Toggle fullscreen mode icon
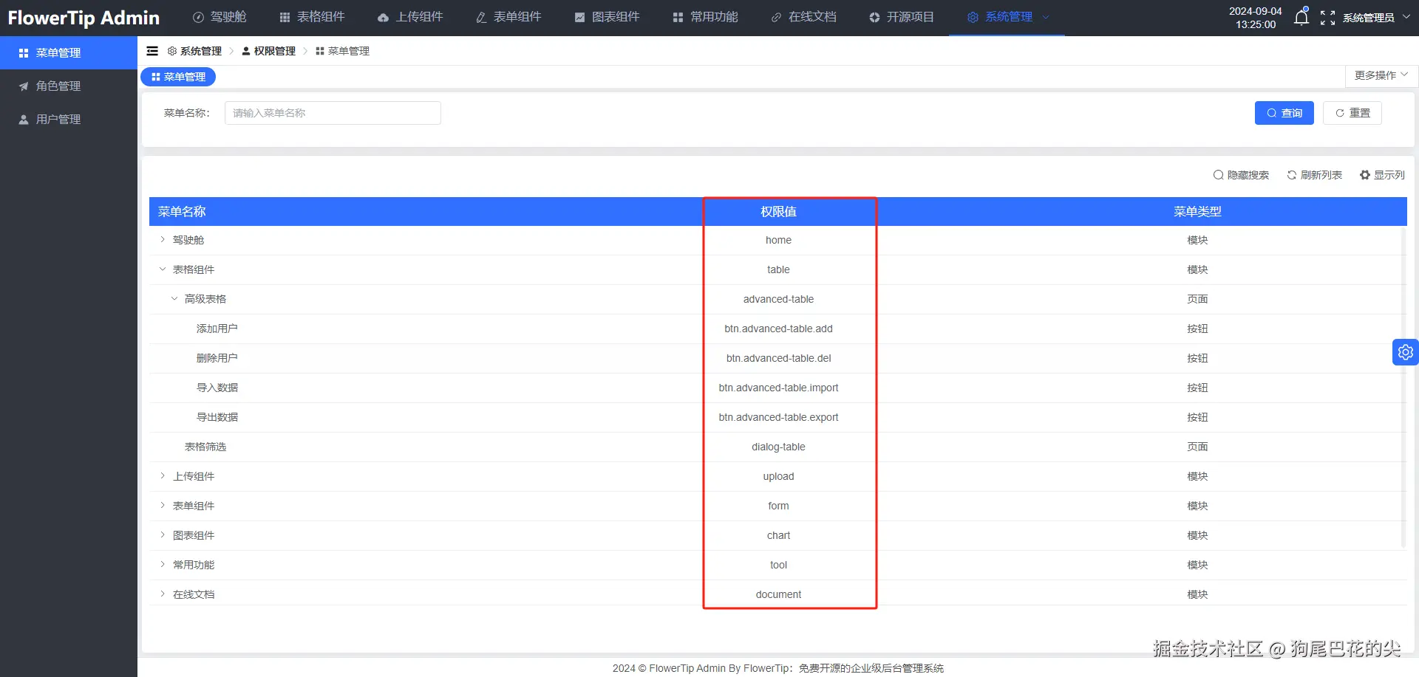This screenshot has height=677, width=1419. [1327, 18]
